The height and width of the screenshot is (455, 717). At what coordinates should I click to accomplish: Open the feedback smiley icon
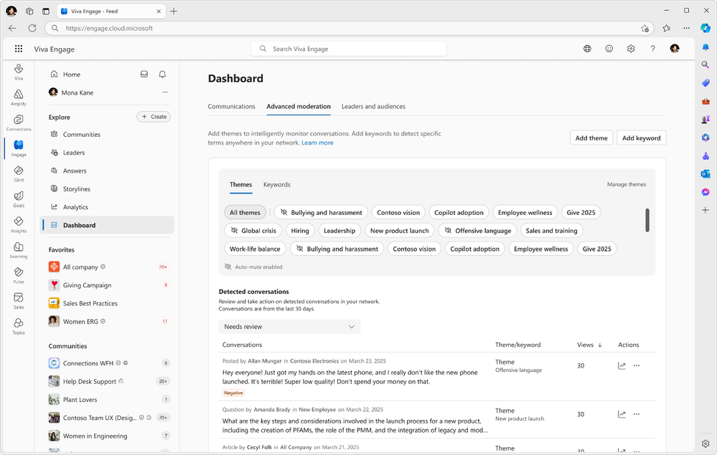coord(609,49)
